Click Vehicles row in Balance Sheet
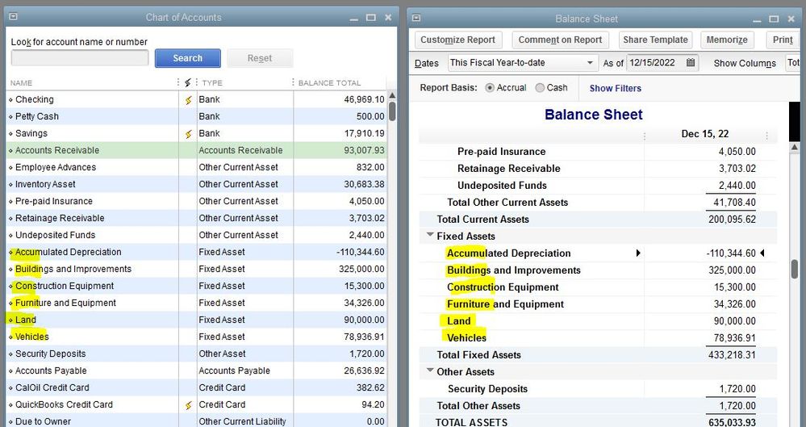 pos(598,338)
